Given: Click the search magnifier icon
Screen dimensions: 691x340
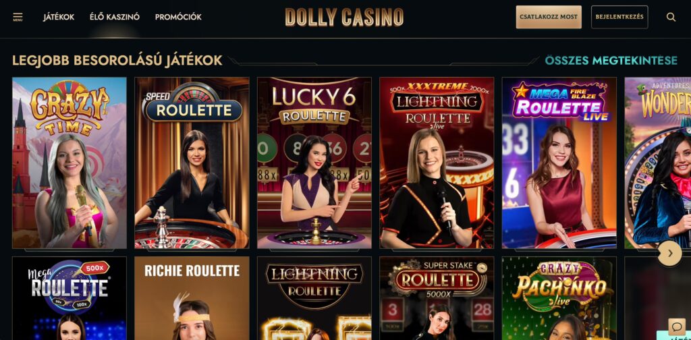Looking at the screenshot, I should (671, 17).
